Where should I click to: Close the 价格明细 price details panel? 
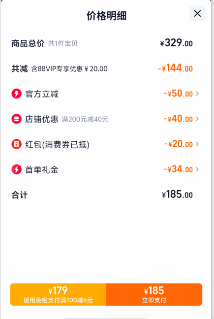tap(197, 14)
